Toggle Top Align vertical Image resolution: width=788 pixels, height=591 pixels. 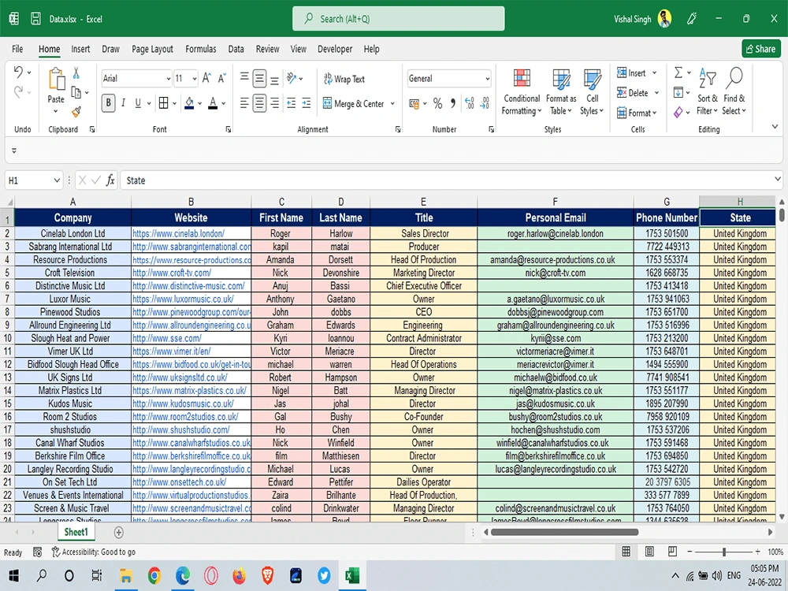point(244,77)
